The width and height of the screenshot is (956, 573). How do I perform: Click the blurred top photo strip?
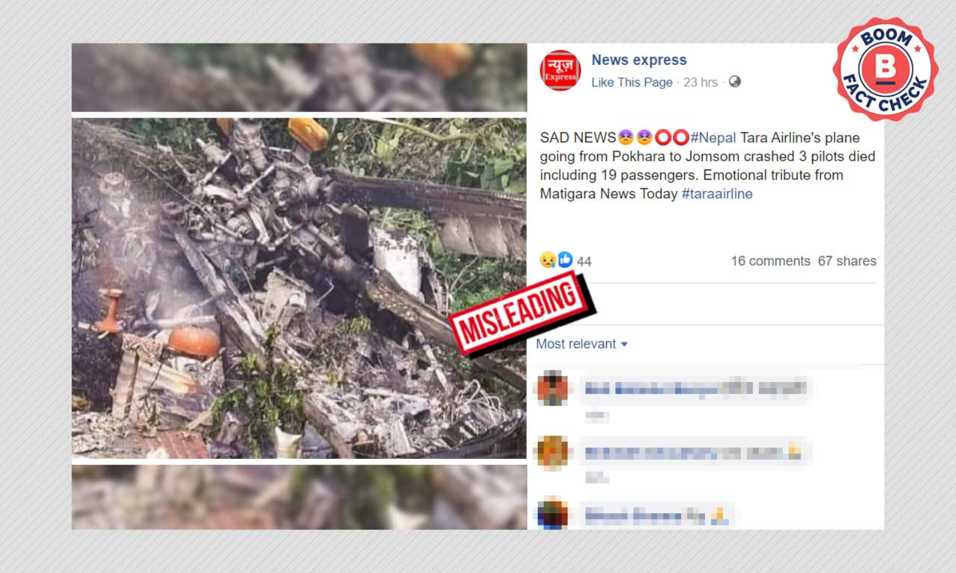click(299, 77)
